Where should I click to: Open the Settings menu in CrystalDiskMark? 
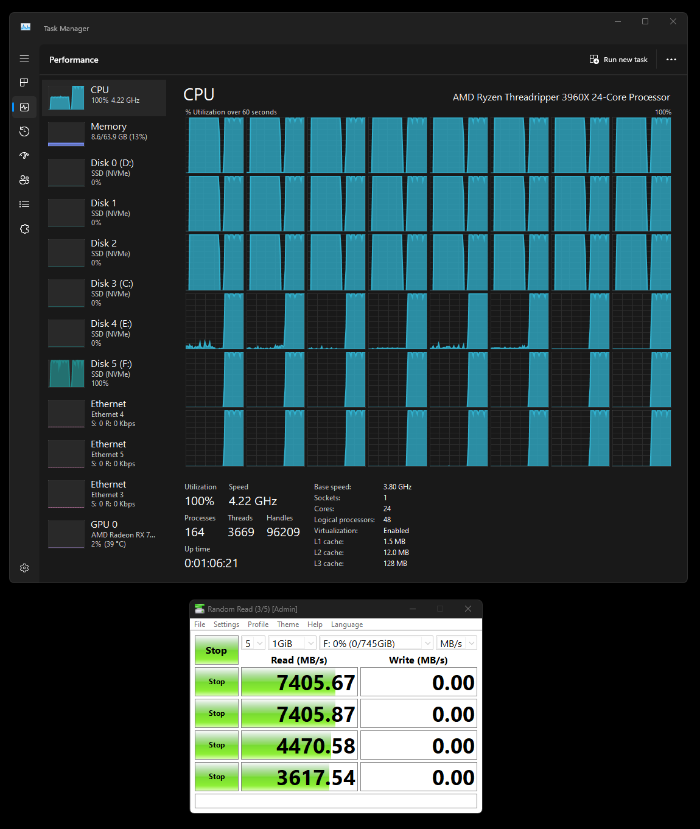(226, 624)
